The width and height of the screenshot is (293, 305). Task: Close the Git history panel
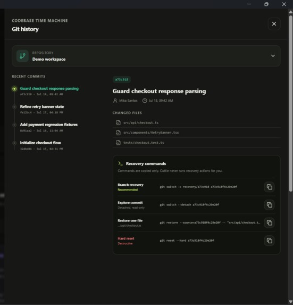click(x=274, y=24)
